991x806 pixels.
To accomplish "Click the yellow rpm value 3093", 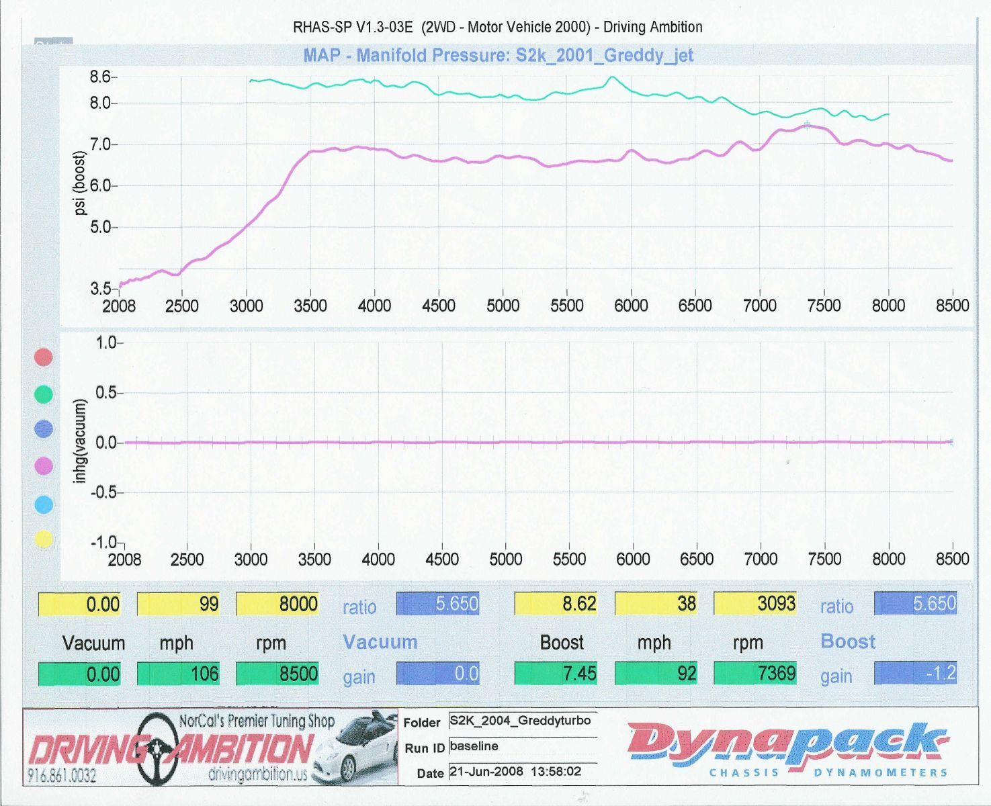I will pos(755,604).
